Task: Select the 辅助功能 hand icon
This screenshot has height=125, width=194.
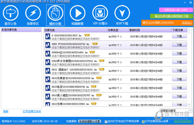Action: point(55,13)
